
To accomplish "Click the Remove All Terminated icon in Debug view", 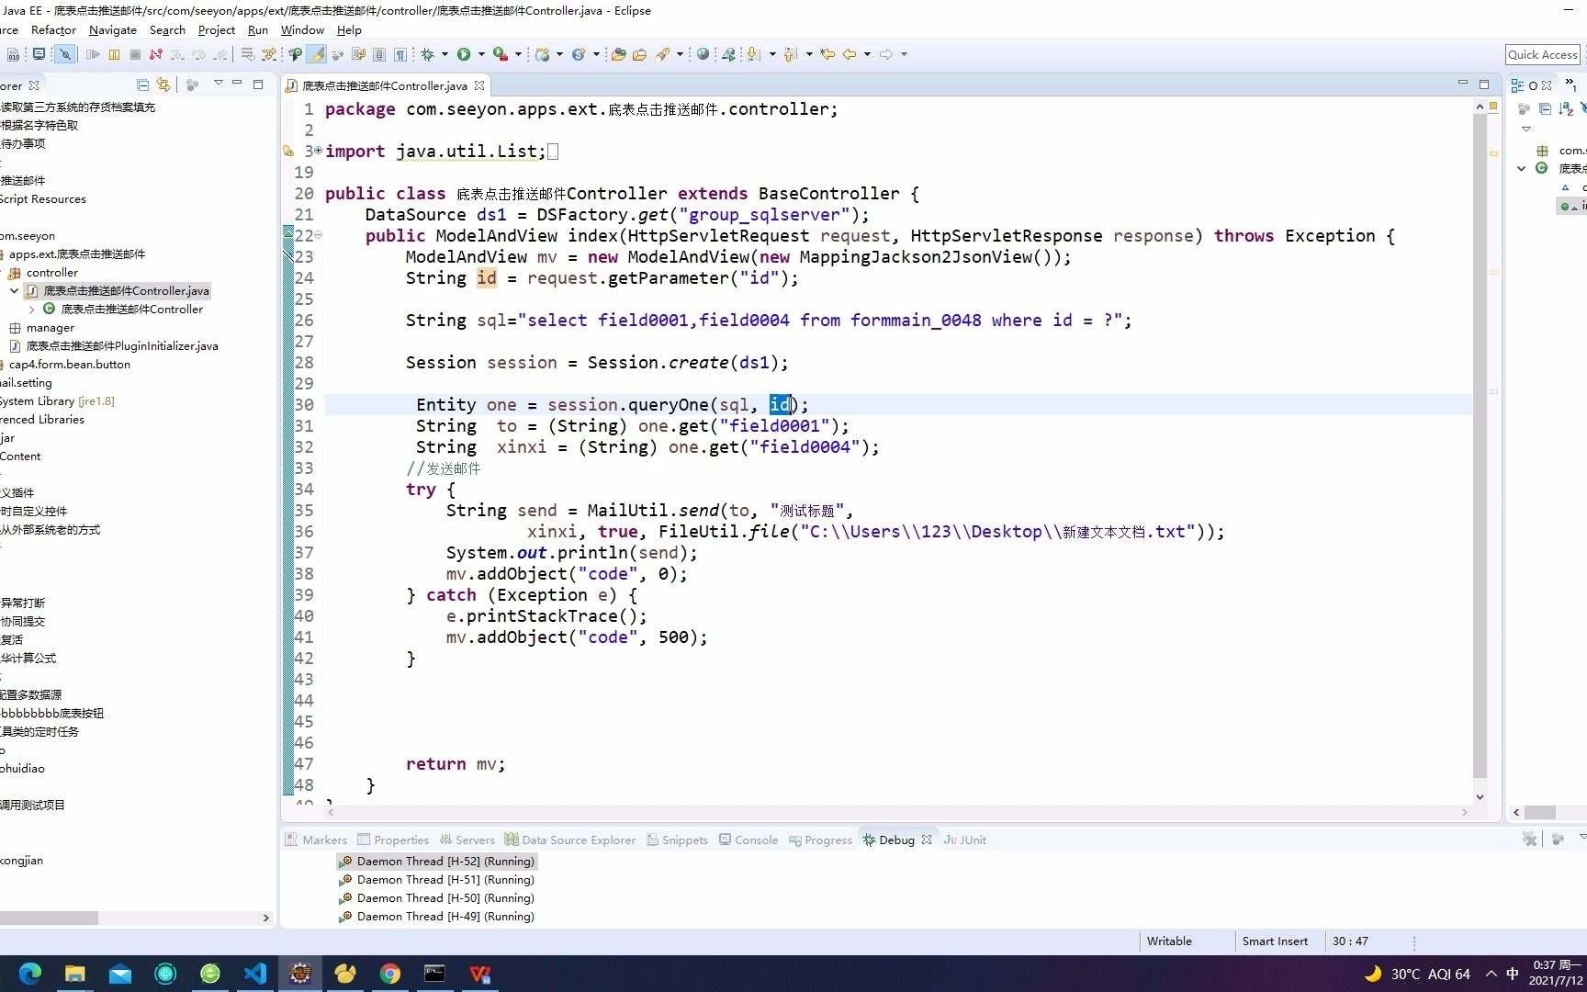I will pos(1529,839).
